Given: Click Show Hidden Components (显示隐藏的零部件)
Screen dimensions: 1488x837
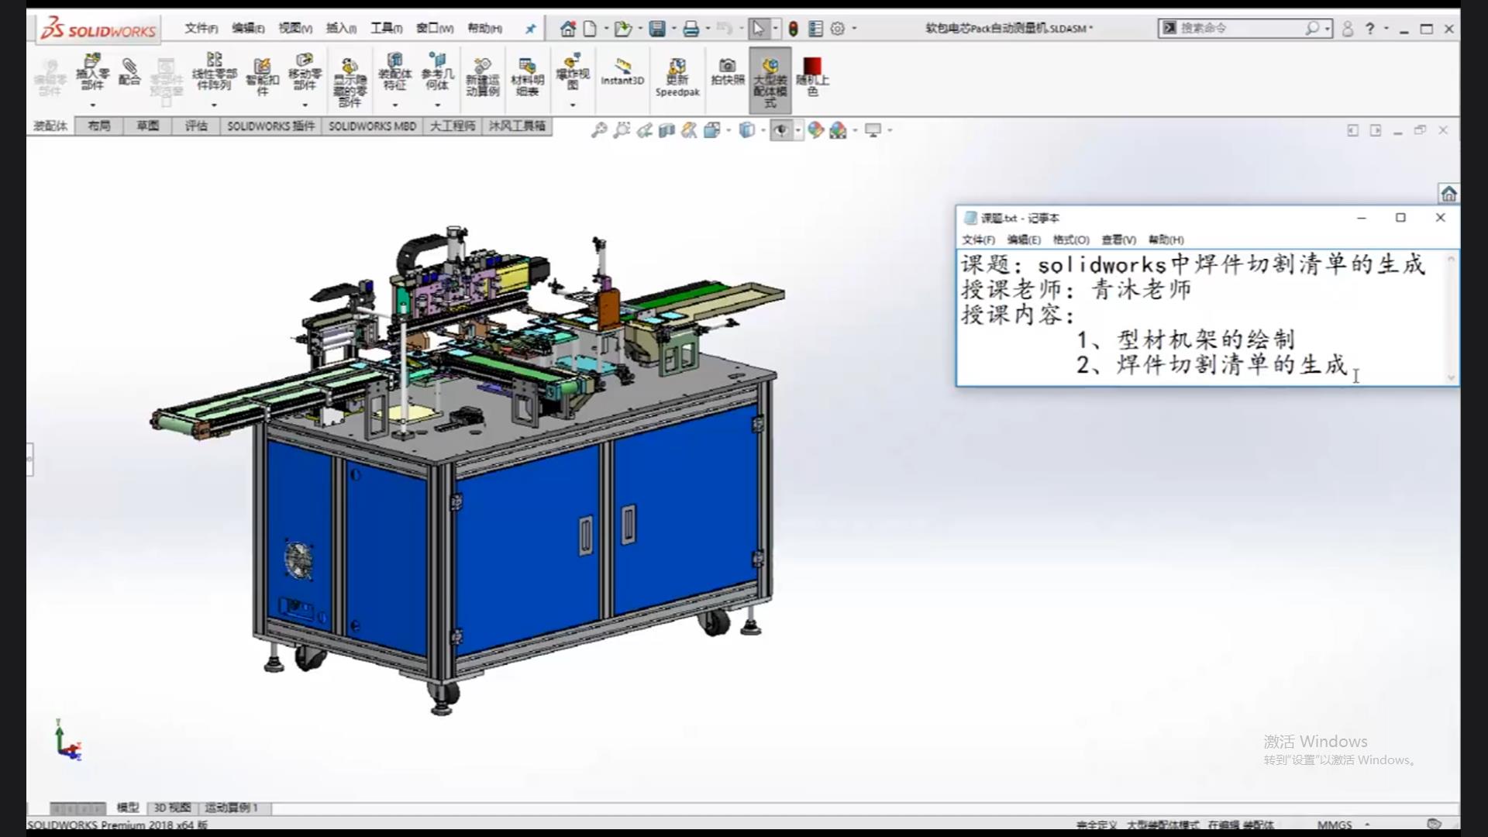Looking at the screenshot, I should (350, 82).
